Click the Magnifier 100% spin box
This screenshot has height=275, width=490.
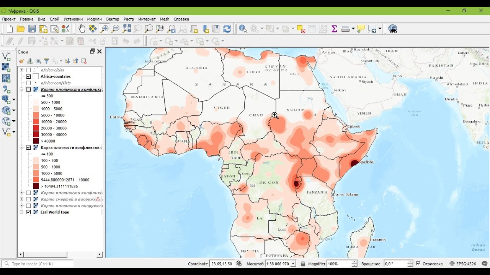pos(342,264)
